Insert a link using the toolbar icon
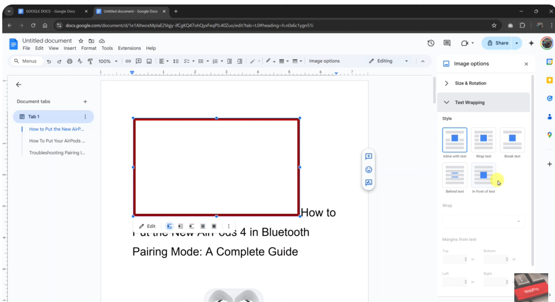555x302 pixels. pos(128,61)
